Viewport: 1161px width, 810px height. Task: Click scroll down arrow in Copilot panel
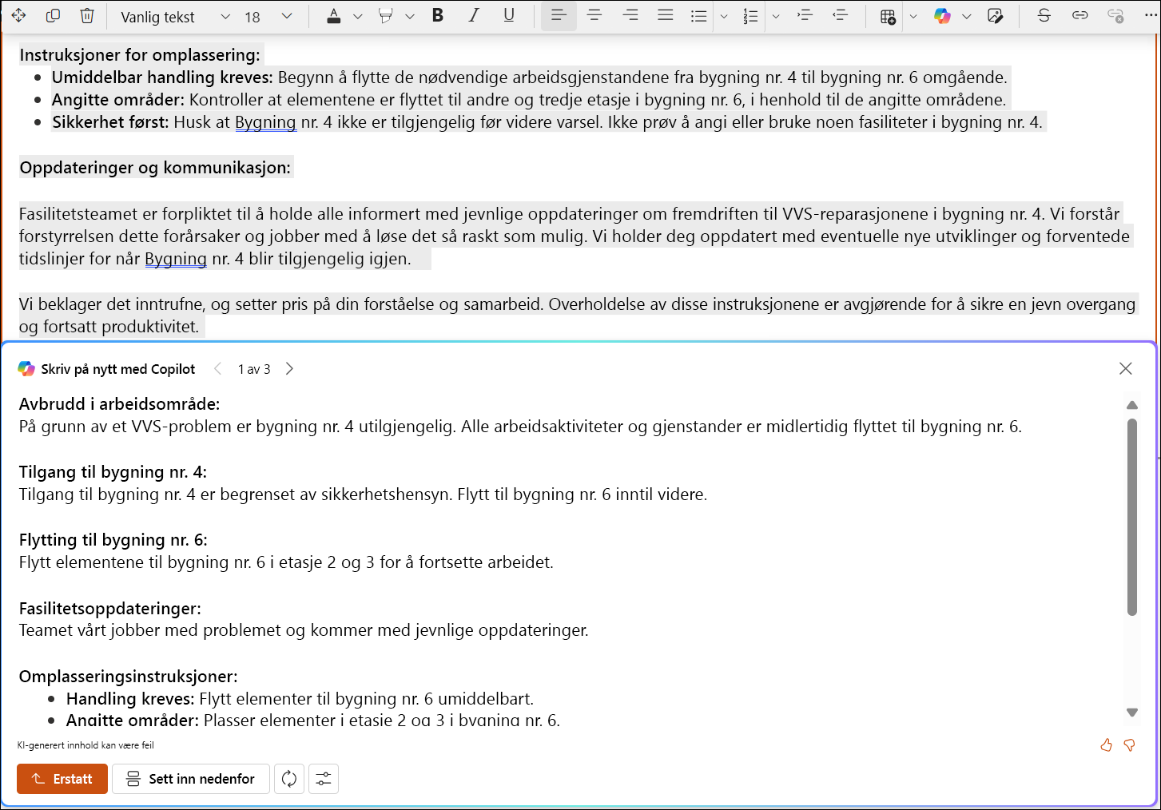(1131, 712)
